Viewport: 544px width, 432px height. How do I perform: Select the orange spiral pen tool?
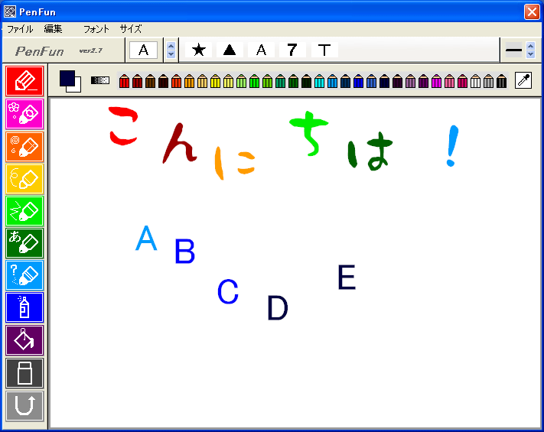[24, 146]
